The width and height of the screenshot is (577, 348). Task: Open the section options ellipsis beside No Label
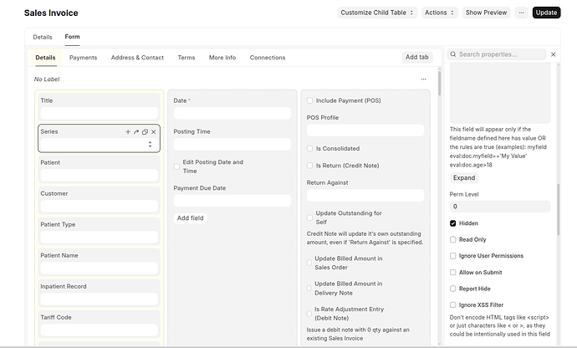pyautogui.click(x=424, y=79)
